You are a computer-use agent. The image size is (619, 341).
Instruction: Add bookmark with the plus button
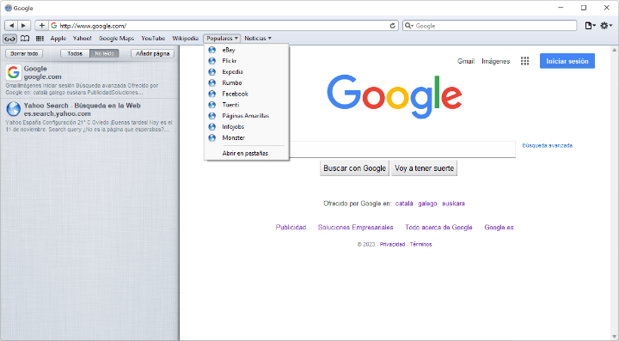42,26
